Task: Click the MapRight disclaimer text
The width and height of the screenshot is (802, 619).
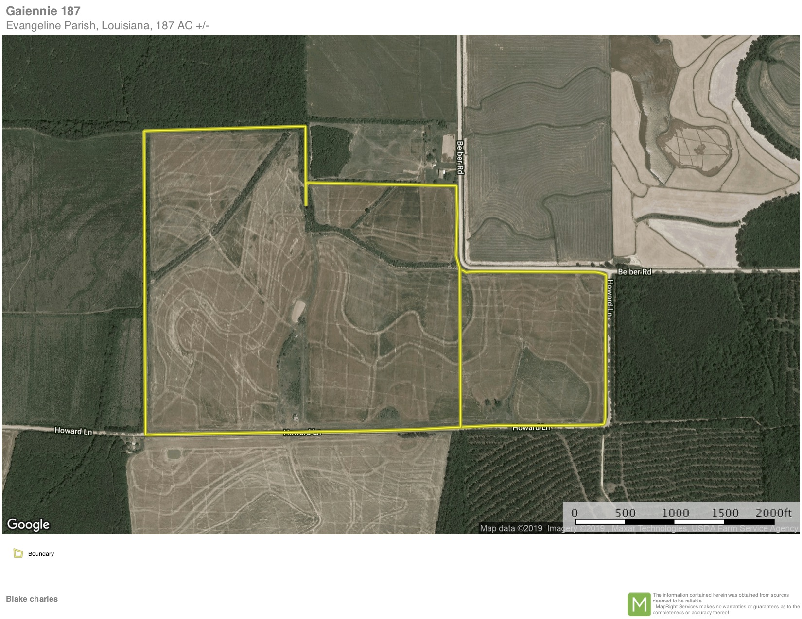Action: click(726, 603)
